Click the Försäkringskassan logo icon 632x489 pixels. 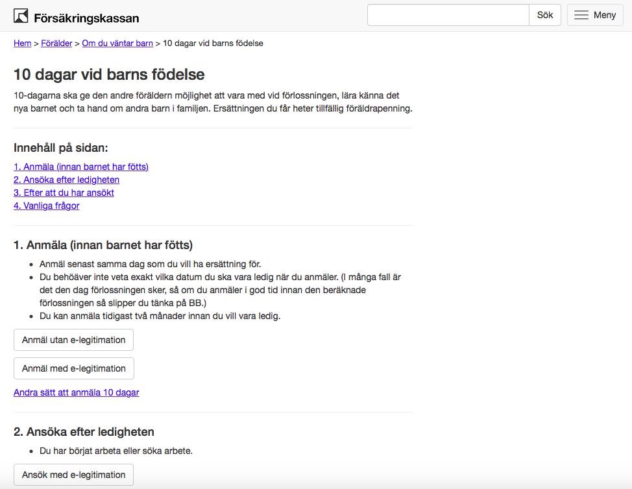tap(21, 16)
